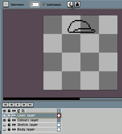Click the pixel-perfect square button beside Tolerance

pyautogui.click(x=6, y=4)
